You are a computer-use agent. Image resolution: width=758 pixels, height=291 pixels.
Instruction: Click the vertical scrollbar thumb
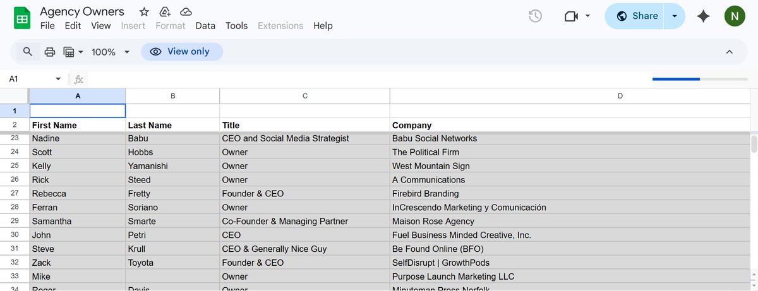pos(754,143)
